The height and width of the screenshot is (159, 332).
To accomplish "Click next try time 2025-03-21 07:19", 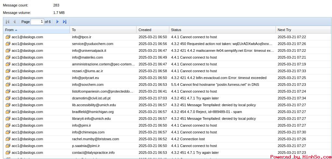I will pos(292,64).
